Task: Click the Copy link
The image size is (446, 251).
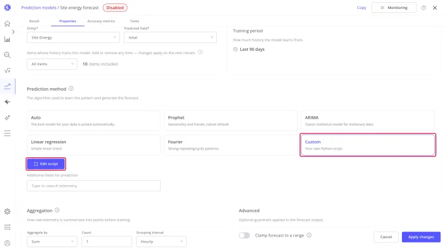Action: click(361, 8)
